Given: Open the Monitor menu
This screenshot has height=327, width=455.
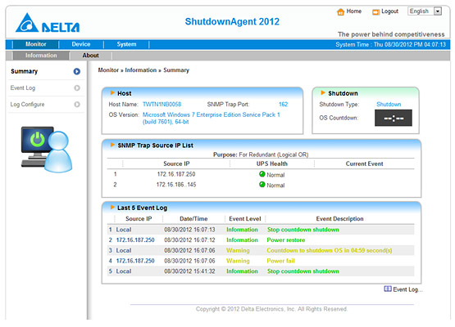Looking at the screenshot, I should pos(36,44).
